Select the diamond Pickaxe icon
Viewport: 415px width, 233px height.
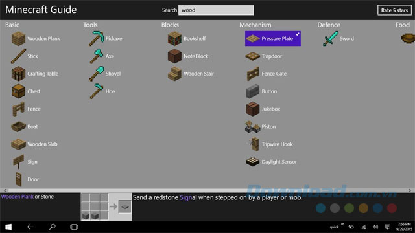(x=97, y=39)
